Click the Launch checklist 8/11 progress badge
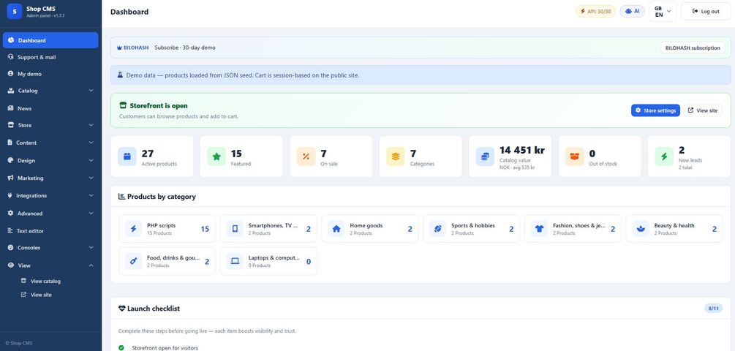Screen dimensions: 735x351 [x=714, y=309]
